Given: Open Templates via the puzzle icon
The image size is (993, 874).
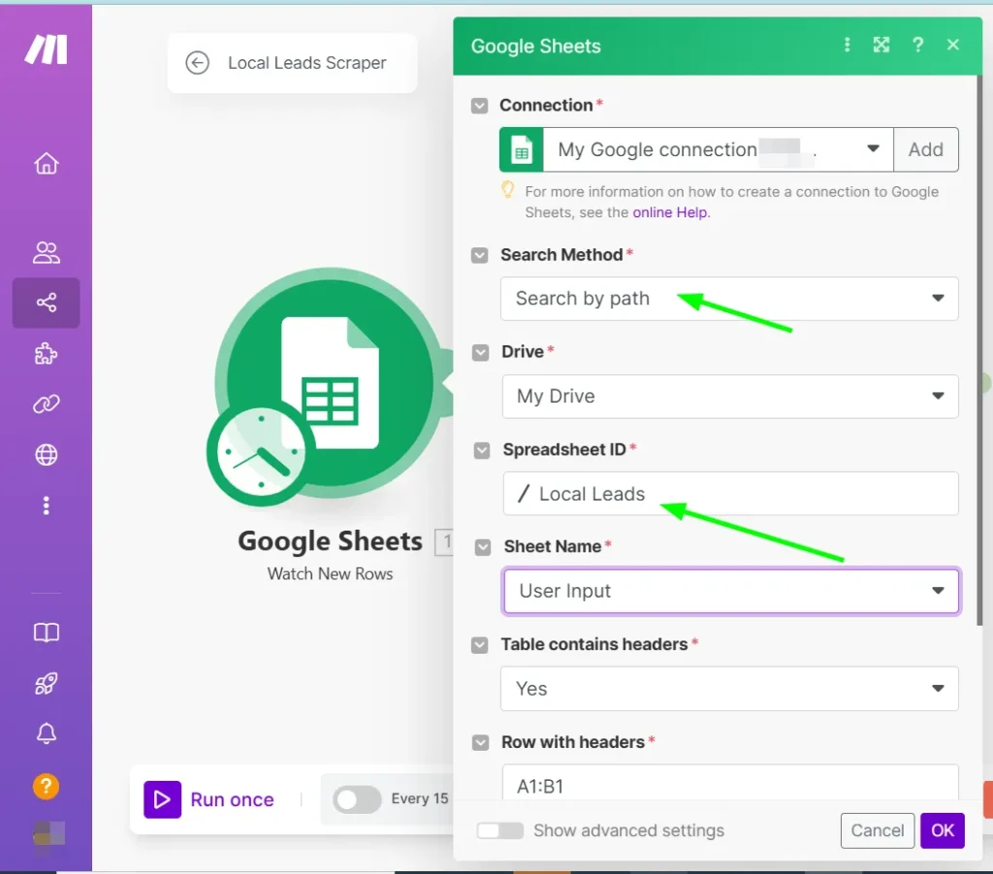Looking at the screenshot, I should coord(46,354).
